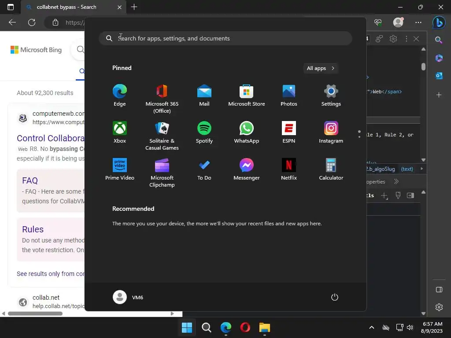This screenshot has width=451, height=338.
Task: Open the Microsoft 365 icon in Edge sidebar
Action: (x=439, y=58)
